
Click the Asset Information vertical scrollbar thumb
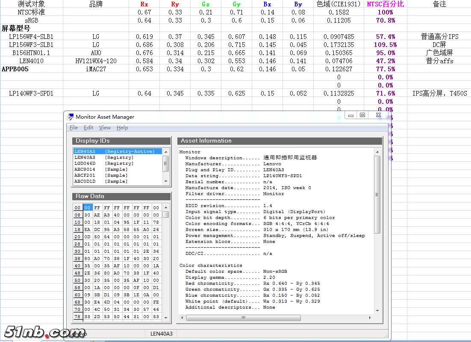pos(377,194)
